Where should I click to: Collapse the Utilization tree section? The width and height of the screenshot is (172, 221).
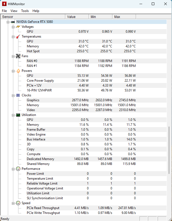click(x=13, y=115)
